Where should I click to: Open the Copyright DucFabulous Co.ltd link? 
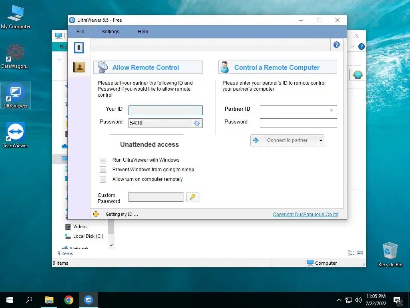(305, 215)
